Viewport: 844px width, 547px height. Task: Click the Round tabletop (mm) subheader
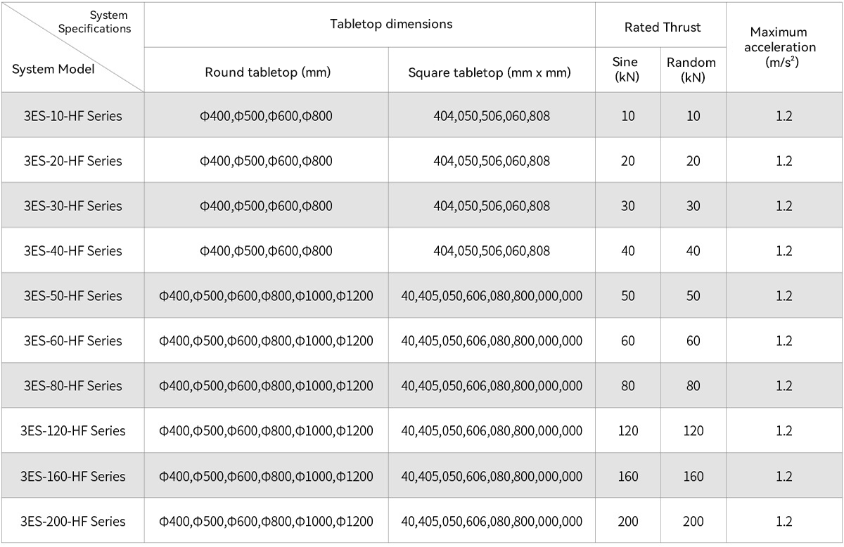[267, 72]
